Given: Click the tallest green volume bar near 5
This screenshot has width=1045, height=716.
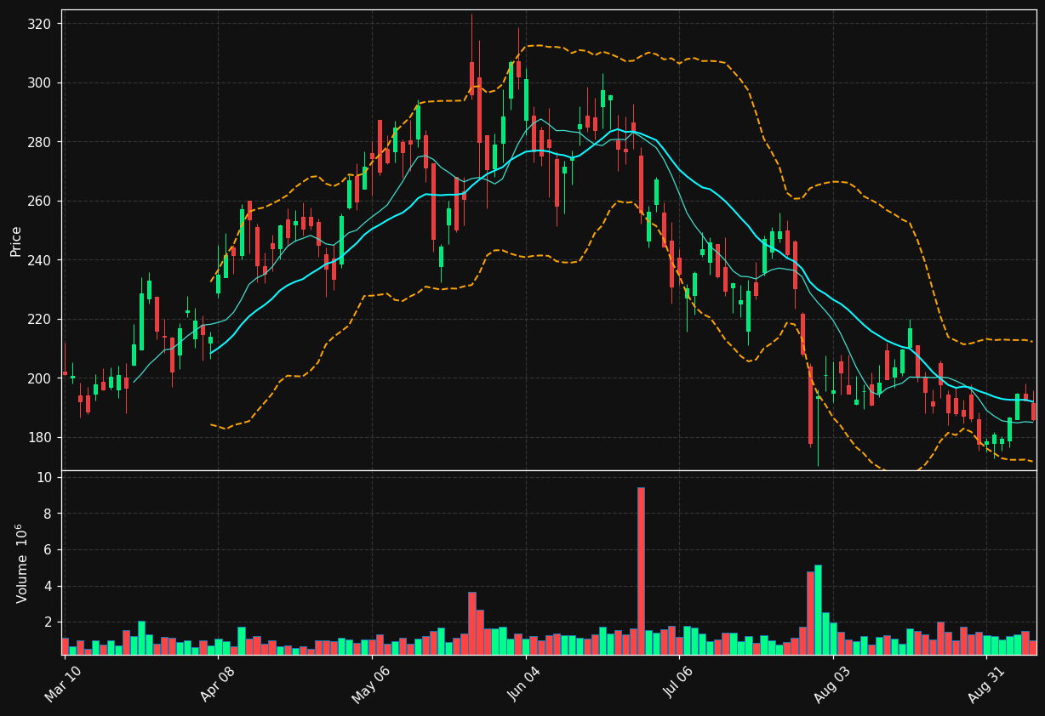Looking at the screenshot, I should (818, 610).
